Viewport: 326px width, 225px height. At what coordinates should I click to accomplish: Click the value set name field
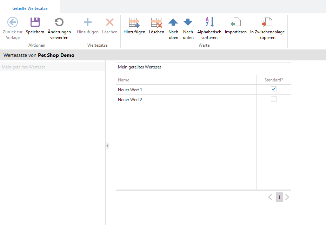[203, 67]
